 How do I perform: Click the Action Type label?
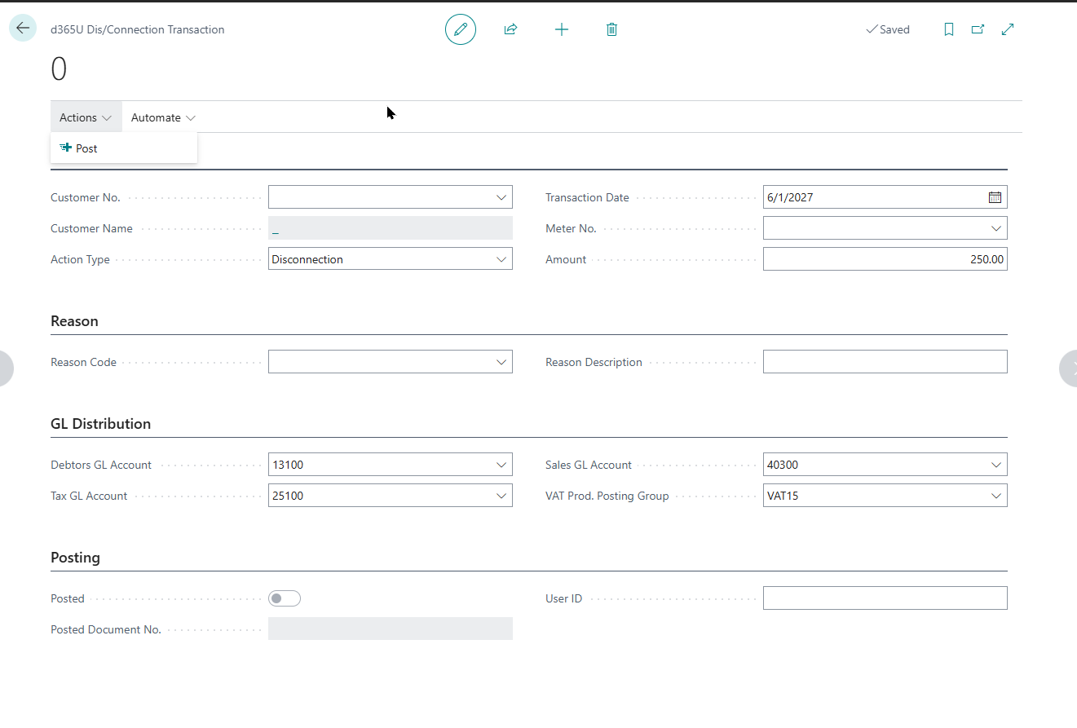(80, 259)
